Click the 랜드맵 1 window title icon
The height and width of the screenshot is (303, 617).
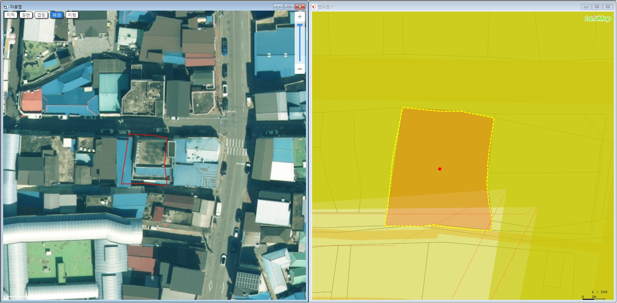coord(314,7)
